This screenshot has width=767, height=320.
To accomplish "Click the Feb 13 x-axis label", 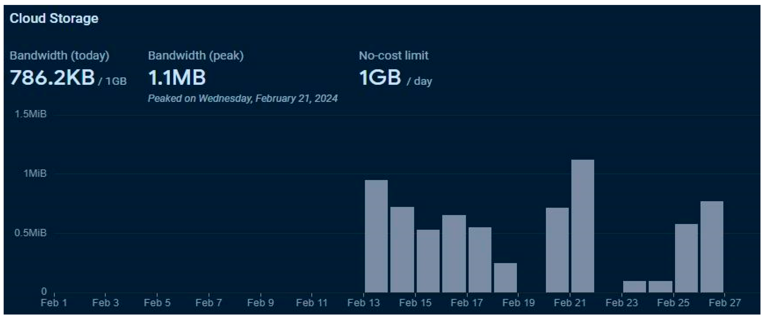I will [364, 303].
